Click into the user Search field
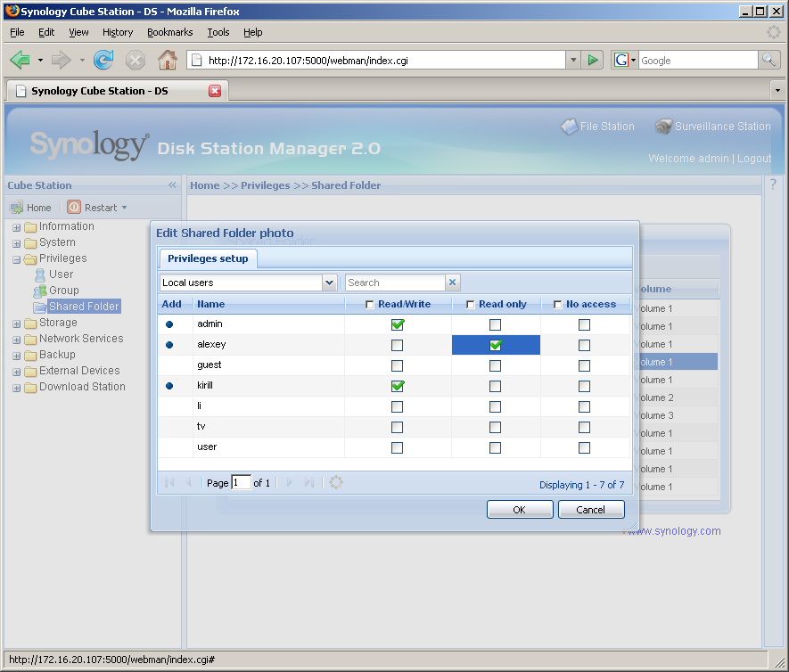This screenshot has height=672, width=789. [x=395, y=283]
